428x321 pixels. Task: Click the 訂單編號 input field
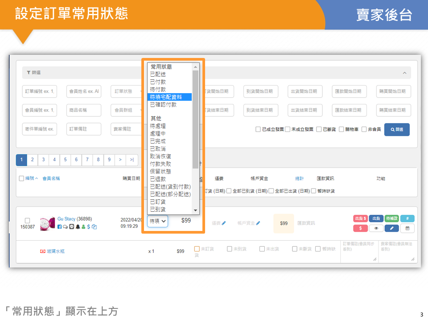[40, 91]
